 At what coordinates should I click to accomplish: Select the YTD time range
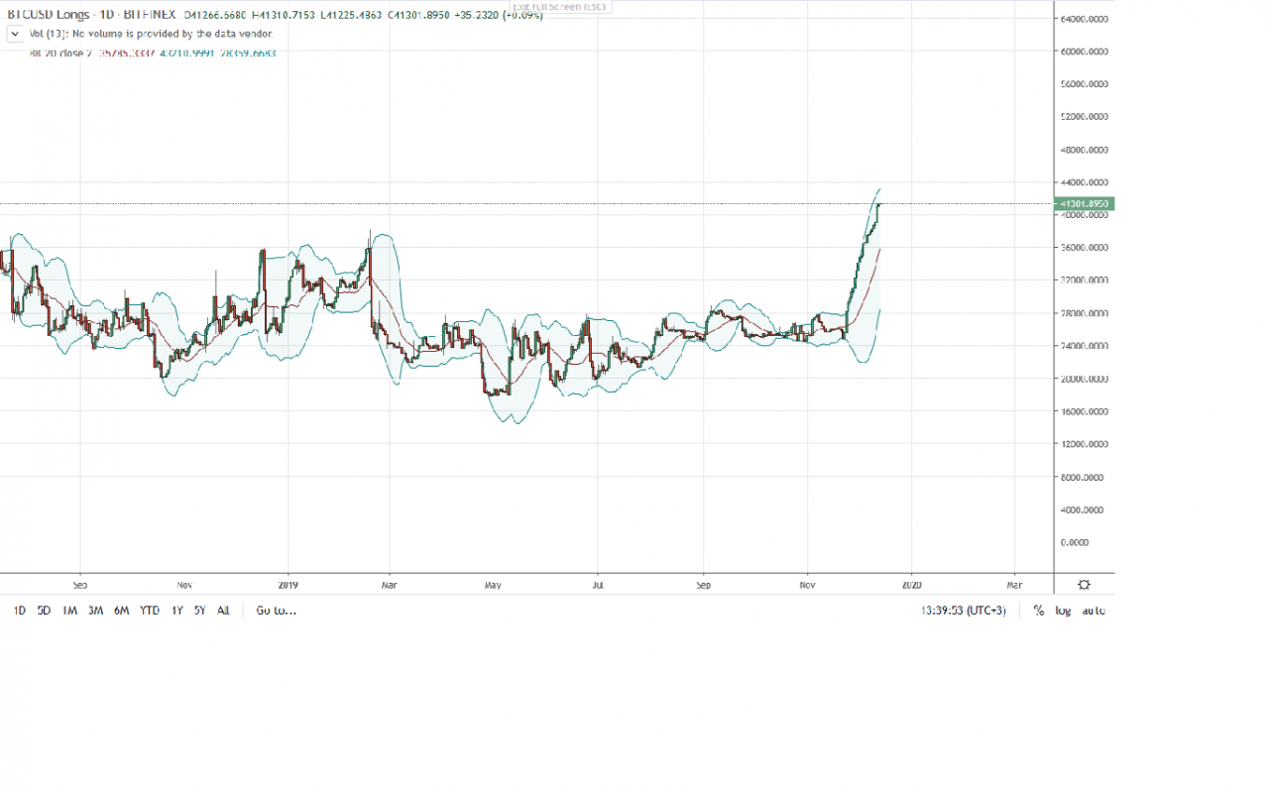pyautogui.click(x=150, y=611)
